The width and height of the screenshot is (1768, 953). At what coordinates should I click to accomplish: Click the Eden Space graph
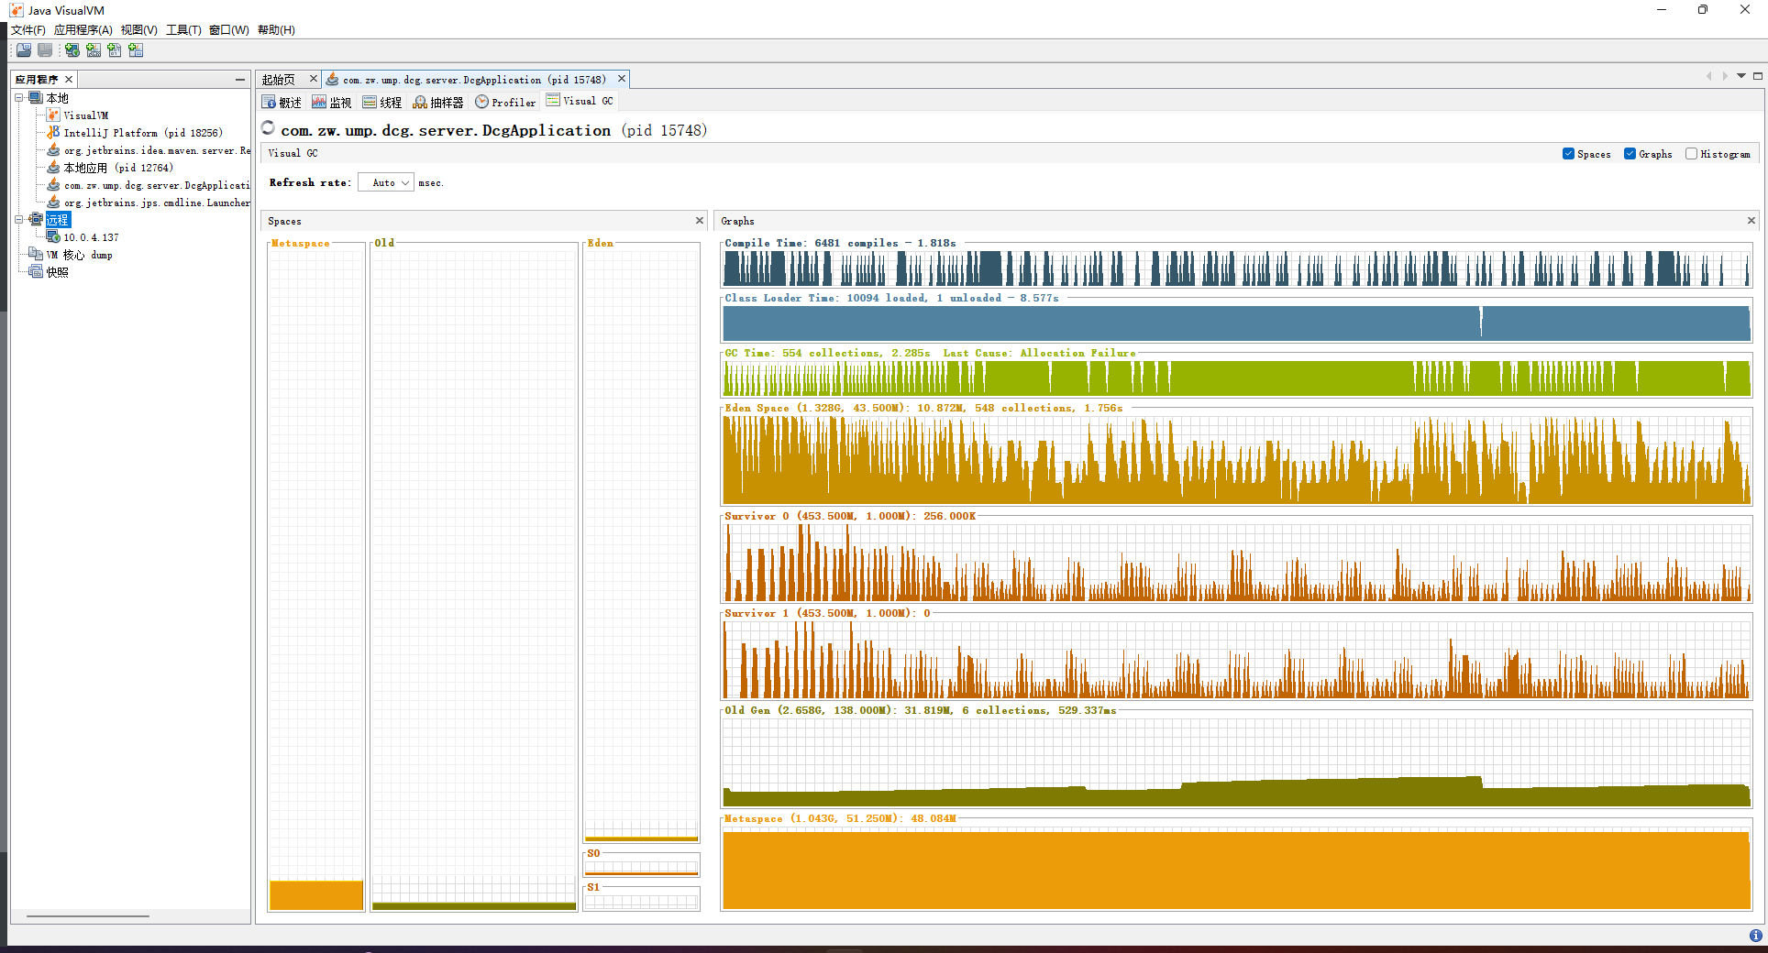click(1237, 460)
